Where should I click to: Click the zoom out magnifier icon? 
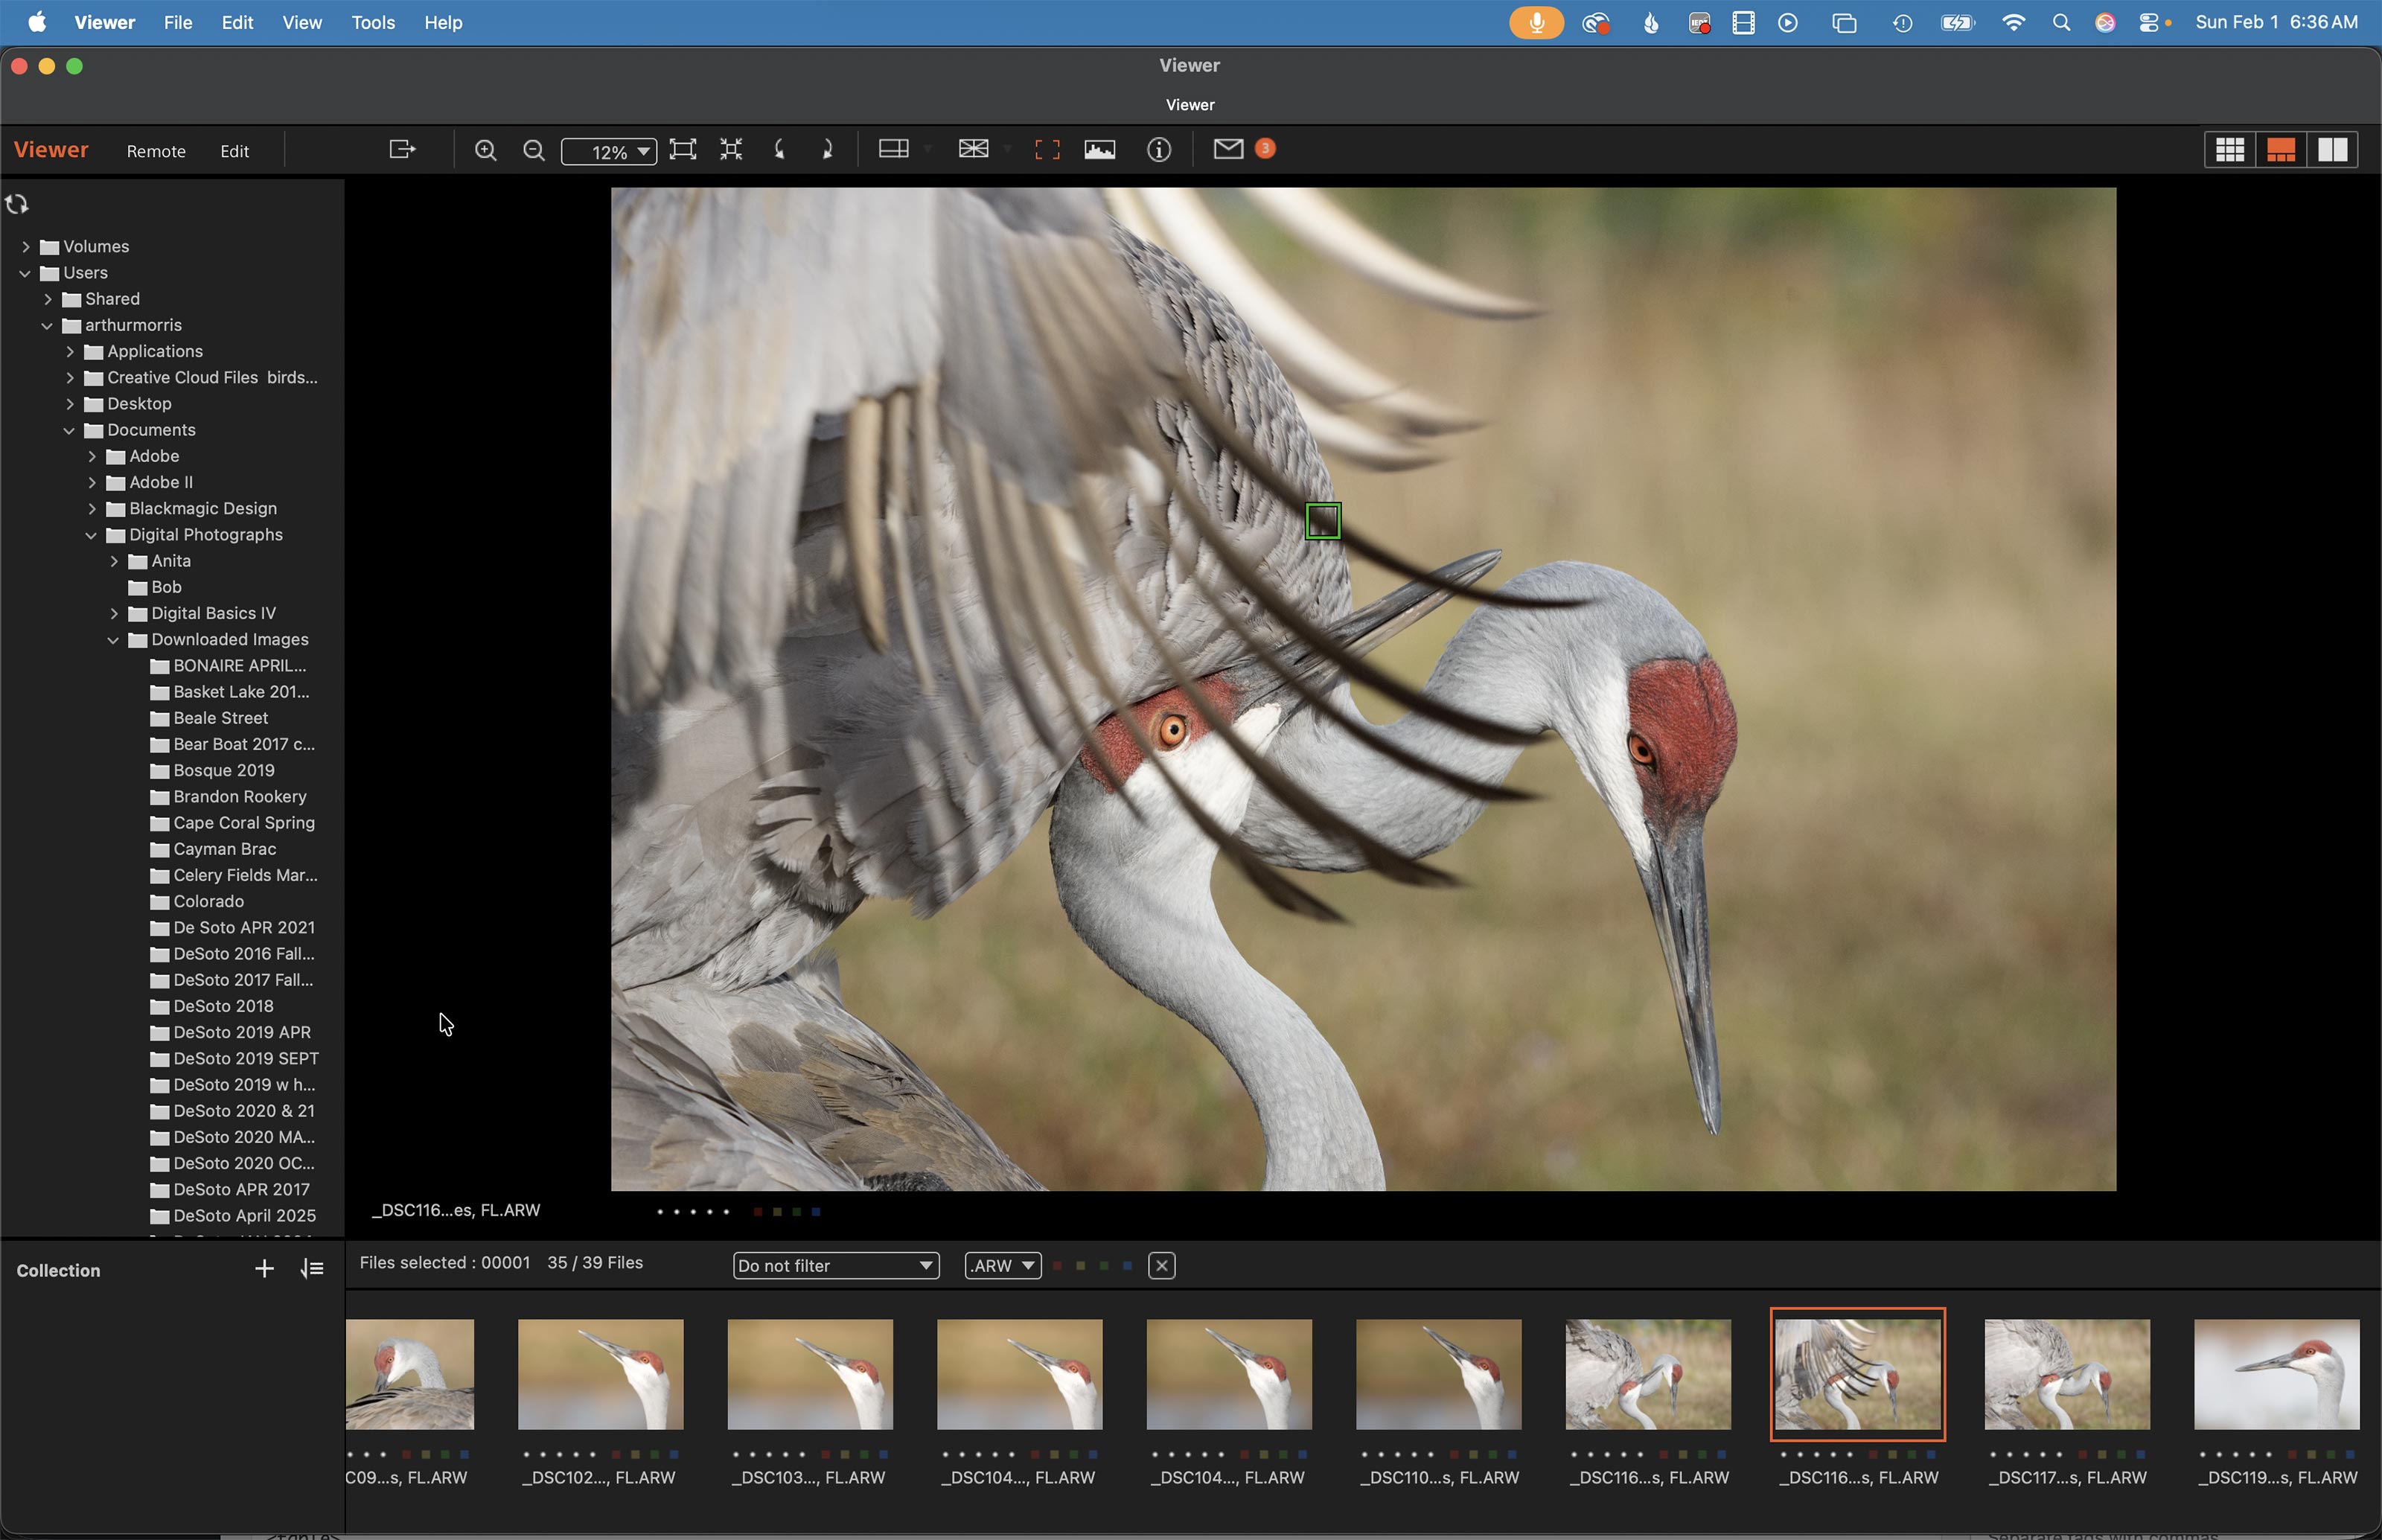tap(534, 150)
